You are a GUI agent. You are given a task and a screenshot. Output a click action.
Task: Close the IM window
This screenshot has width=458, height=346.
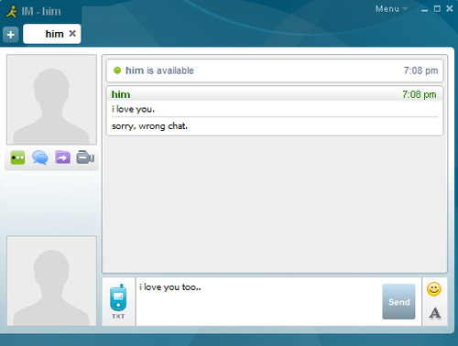click(450, 8)
